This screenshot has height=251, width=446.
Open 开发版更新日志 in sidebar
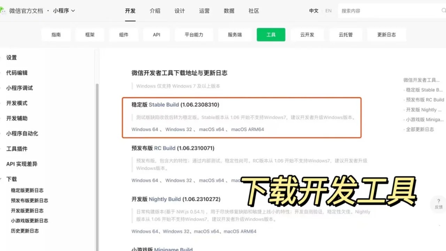pyautogui.click(x=27, y=211)
